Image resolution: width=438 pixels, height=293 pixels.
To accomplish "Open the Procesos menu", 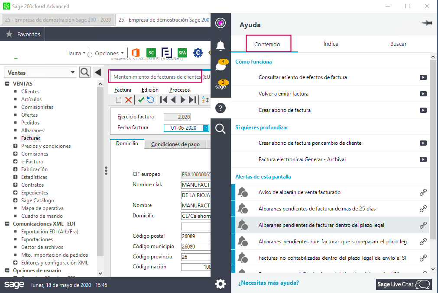I will click(x=179, y=90).
